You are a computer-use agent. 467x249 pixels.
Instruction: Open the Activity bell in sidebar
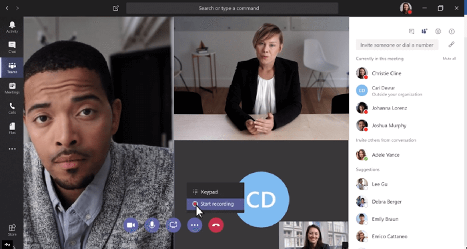click(12, 27)
